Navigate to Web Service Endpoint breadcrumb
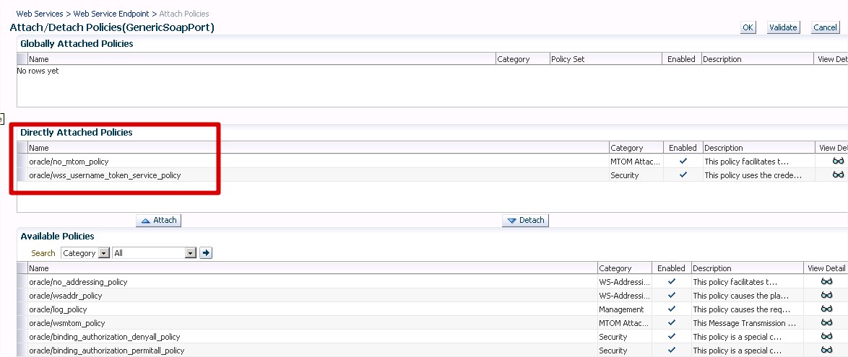848x357 pixels. [111, 14]
